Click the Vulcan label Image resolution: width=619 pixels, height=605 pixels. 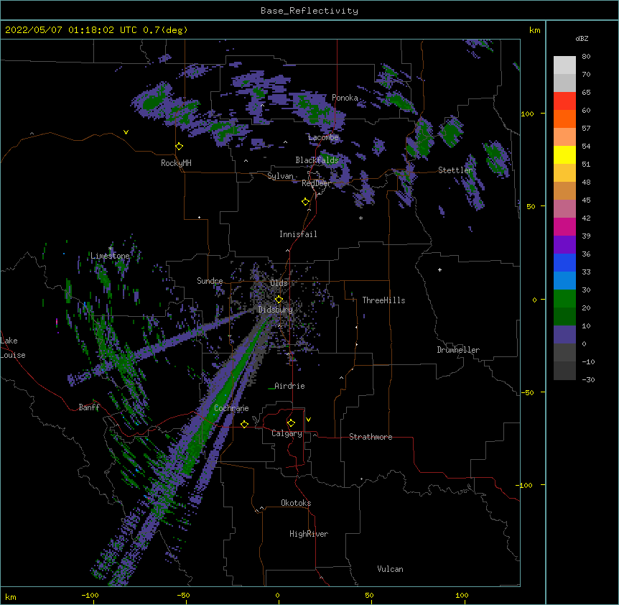390,569
